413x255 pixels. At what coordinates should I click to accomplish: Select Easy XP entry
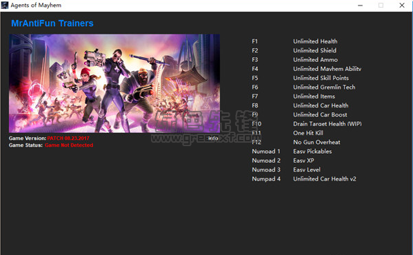[x=303, y=161]
